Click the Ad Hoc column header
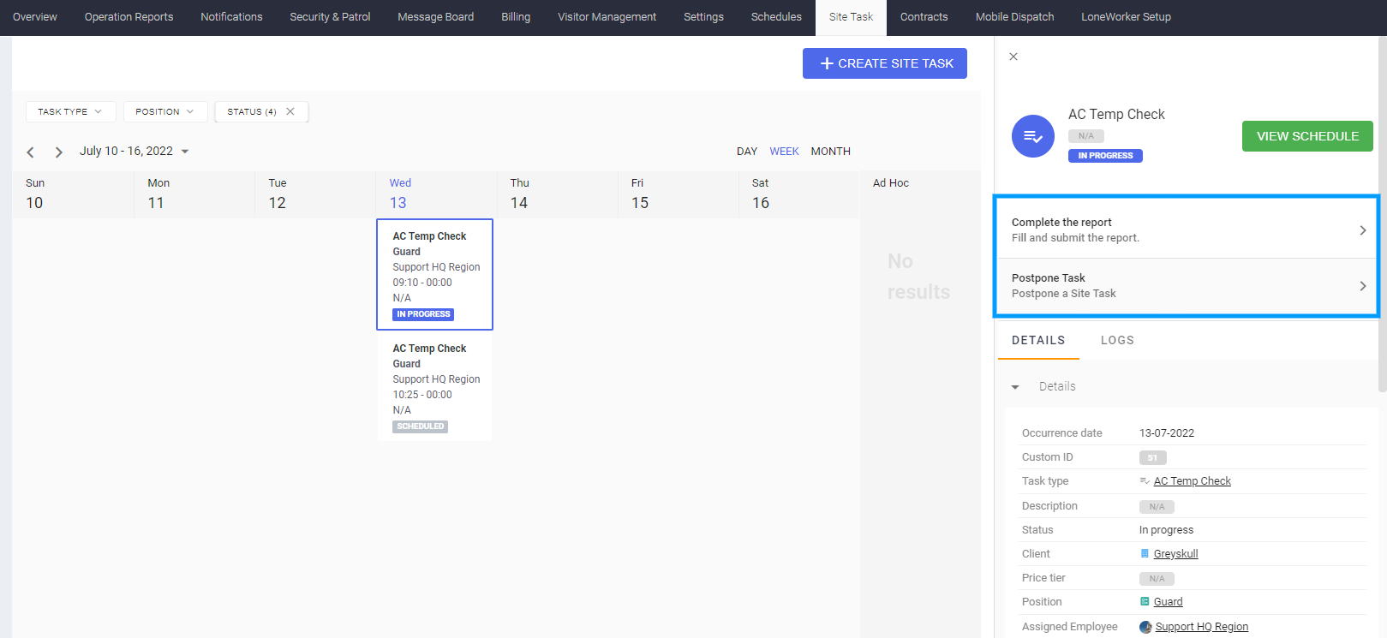This screenshot has height=638, width=1387. point(891,183)
